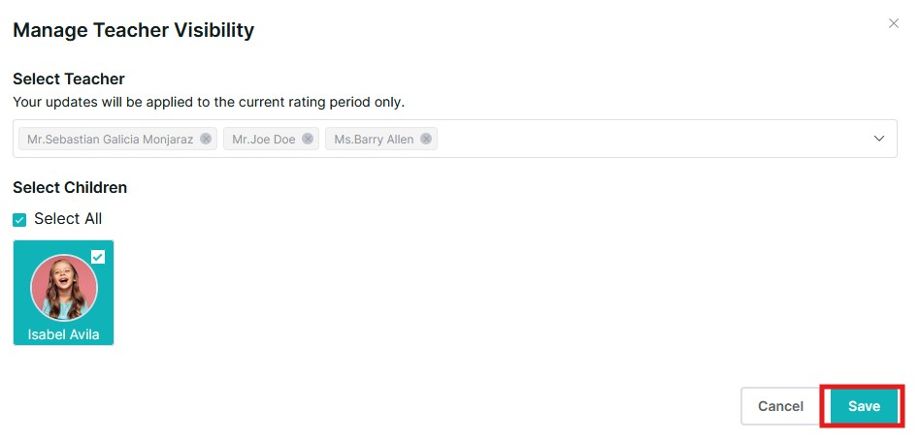Uncheck the Select All checkbox
The width and height of the screenshot is (919, 441).
point(19,220)
